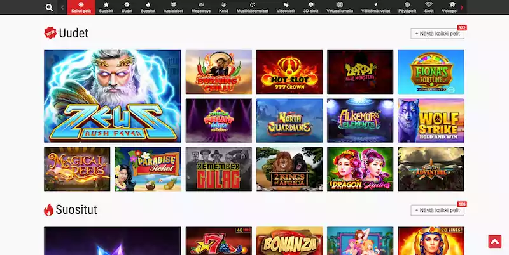Screen dimensions: 509x255
Task: Open Magical Reels game tile
Action: click(x=77, y=169)
